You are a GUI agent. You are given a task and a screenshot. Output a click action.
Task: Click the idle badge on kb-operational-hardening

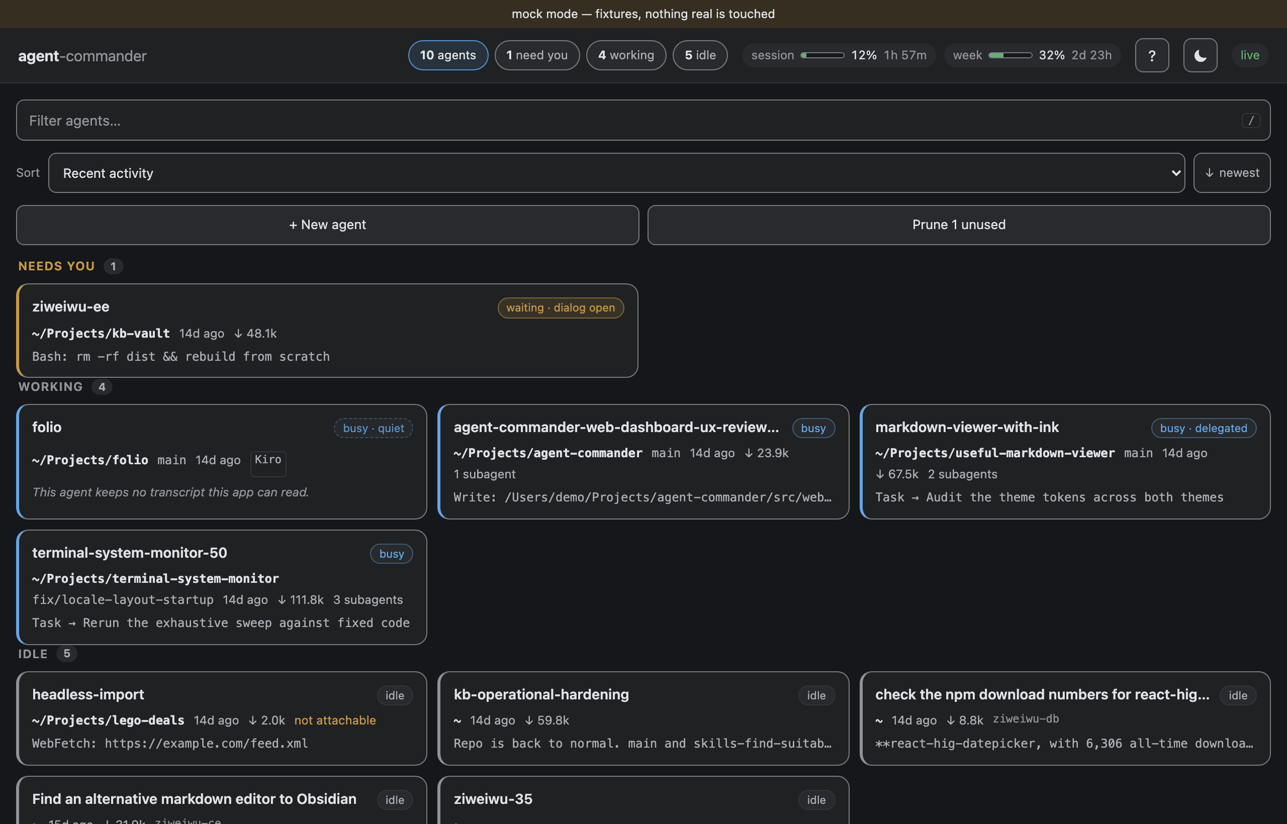(x=816, y=695)
